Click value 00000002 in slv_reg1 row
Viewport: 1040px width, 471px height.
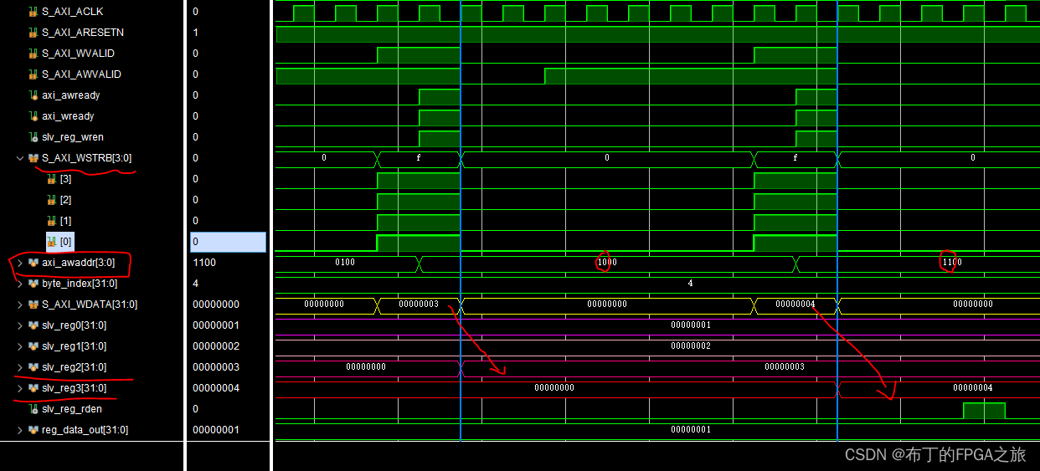(x=216, y=346)
